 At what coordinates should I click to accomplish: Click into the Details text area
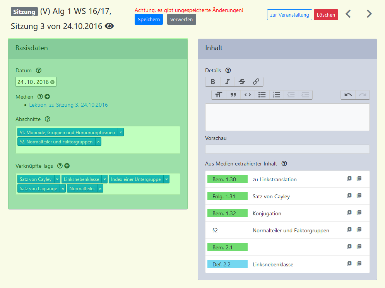tap(287, 117)
